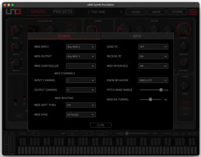201x157 pixels.
Task: Click the PITCH BEND RANGE slider handle
Action: 161,90
